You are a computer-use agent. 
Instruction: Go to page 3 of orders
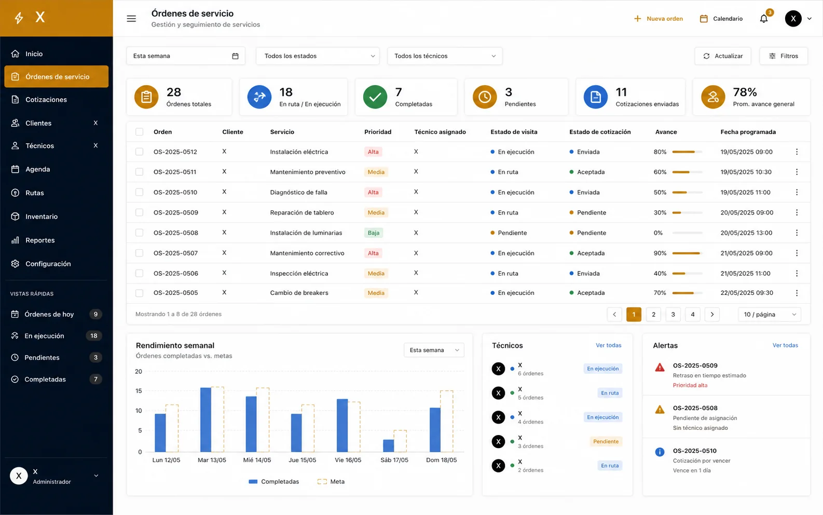pyautogui.click(x=673, y=314)
